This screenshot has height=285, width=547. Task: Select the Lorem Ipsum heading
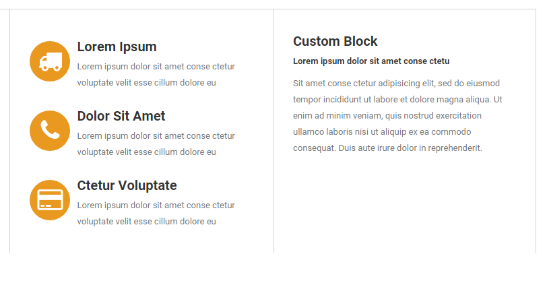click(x=117, y=46)
